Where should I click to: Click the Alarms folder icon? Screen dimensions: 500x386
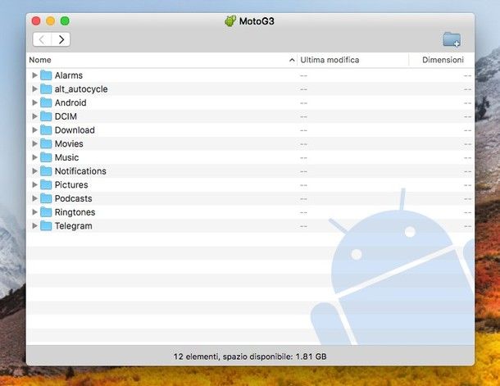[46, 75]
